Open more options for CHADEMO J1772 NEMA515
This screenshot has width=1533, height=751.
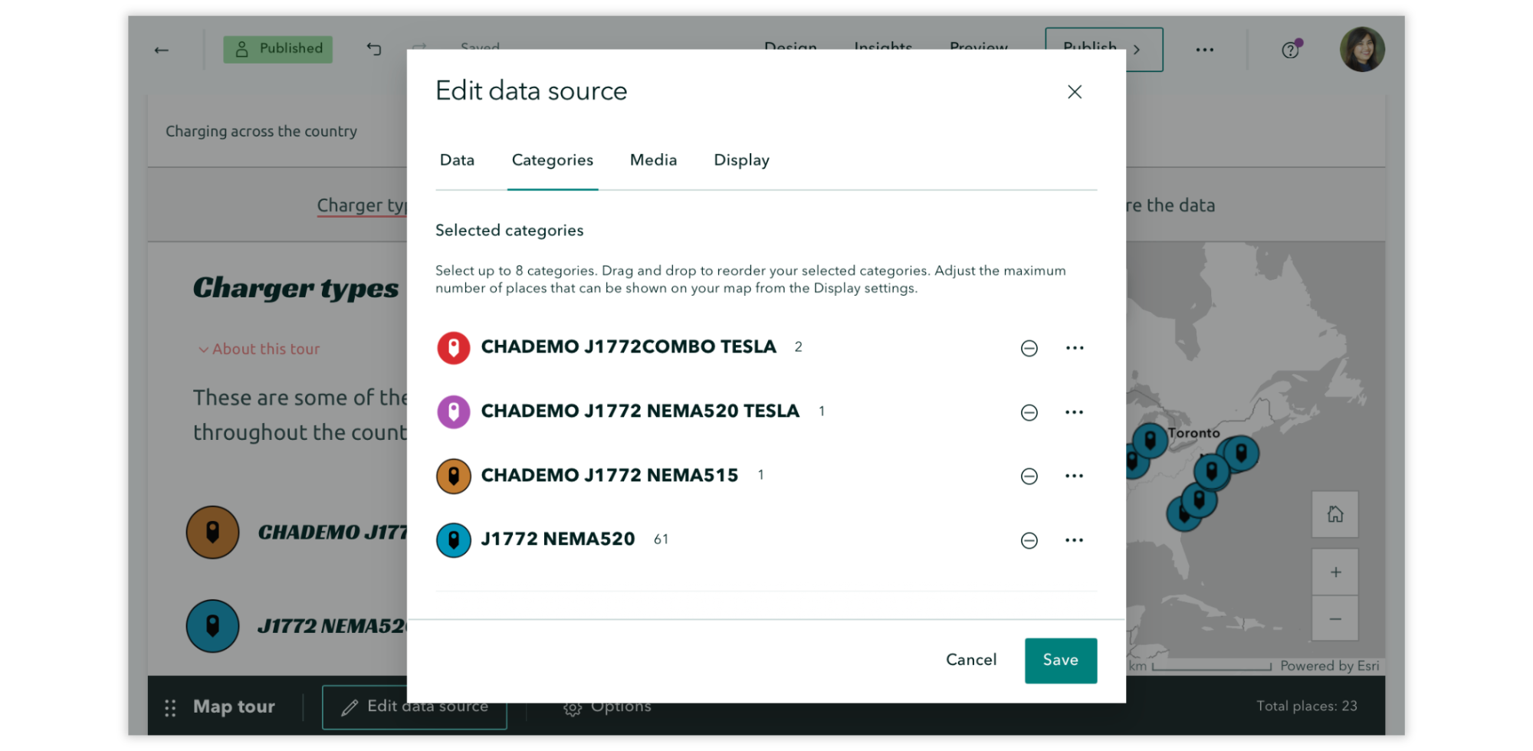1075,476
